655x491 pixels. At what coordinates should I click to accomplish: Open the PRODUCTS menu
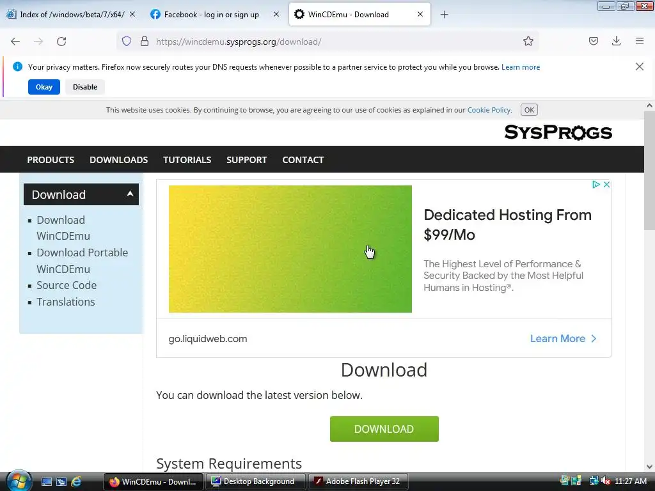pyautogui.click(x=51, y=159)
